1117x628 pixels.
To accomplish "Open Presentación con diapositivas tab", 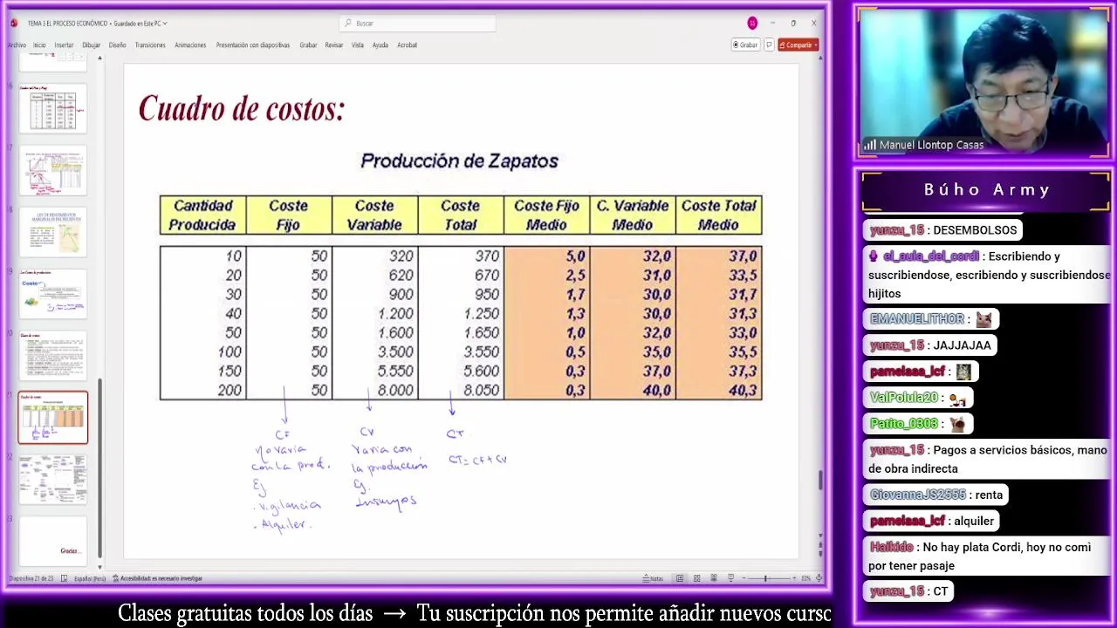I will (253, 45).
